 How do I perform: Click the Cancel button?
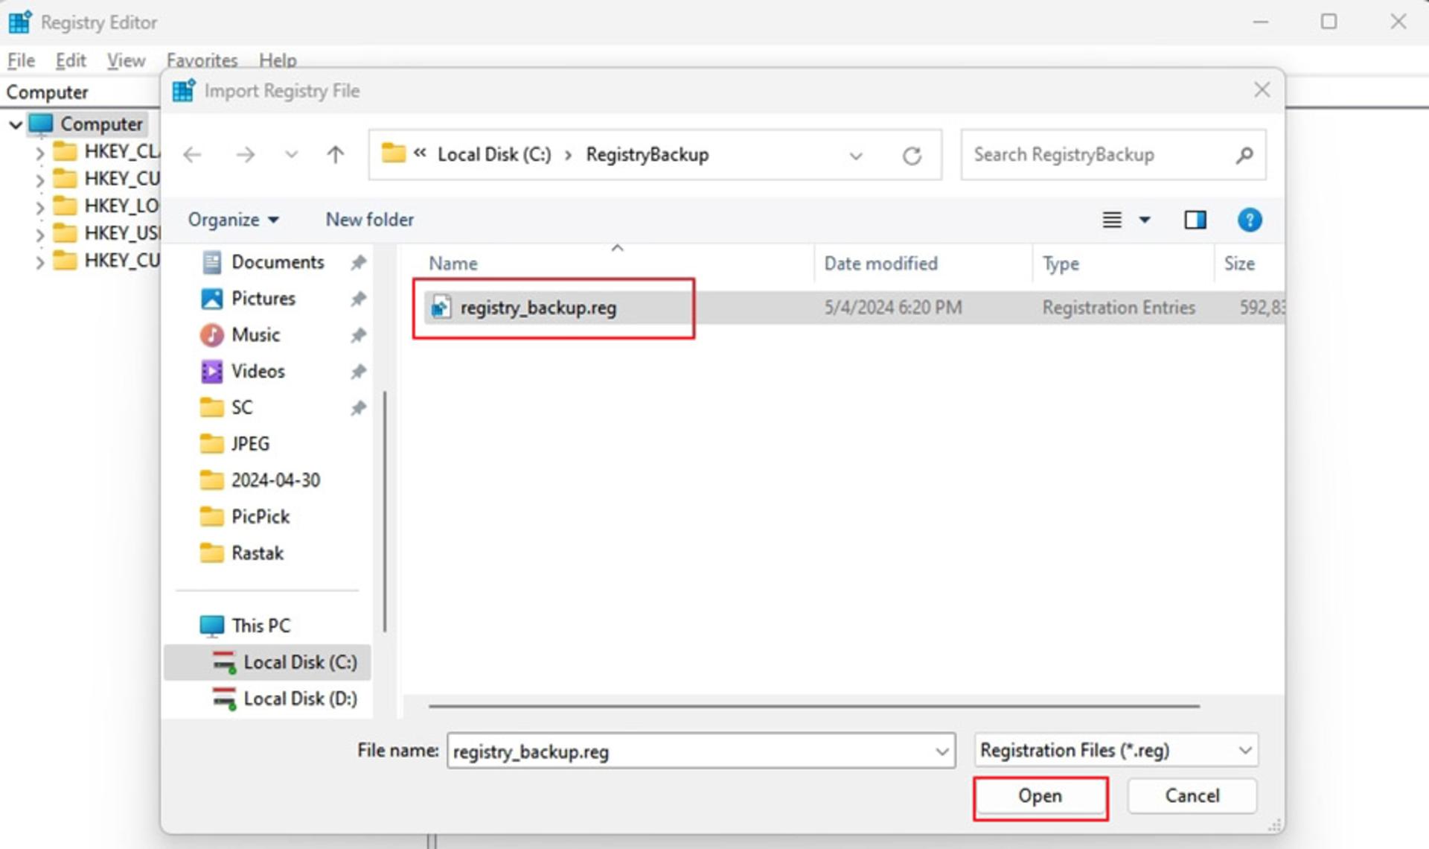1192,796
